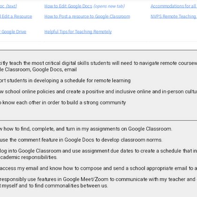Open the 'How to Edit Google Docs' link
This screenshot has height=197, width=197.
point(68,6)
